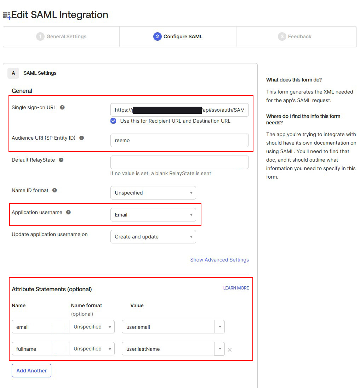
Task: Click the Audience URI input field
Action: pyautogui.click(x=179, y=140)
